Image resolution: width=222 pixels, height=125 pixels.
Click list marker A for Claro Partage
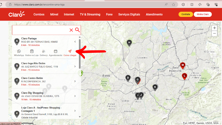coord(17,42)
